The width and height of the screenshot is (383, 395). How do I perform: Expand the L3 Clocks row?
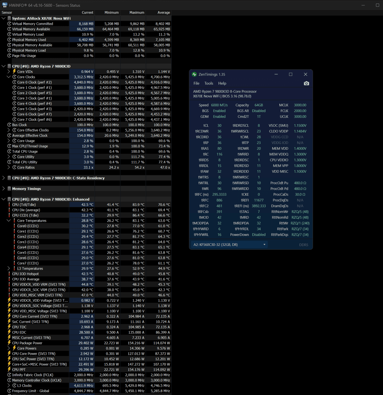(x=9, y=385)
